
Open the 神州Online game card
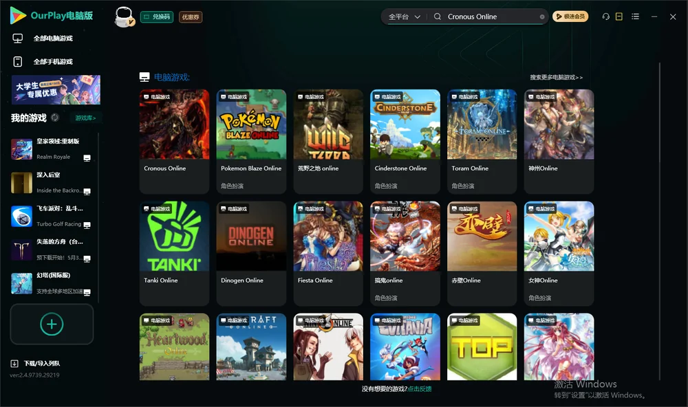coord(559,141)
